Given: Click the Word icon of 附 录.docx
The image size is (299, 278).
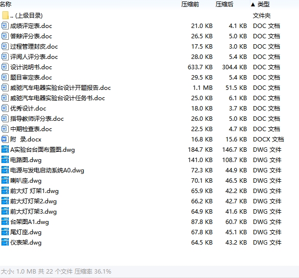Looking at the screenshot, I should click(x=5, y=139).
